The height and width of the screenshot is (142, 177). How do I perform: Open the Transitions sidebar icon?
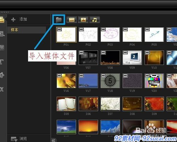(2, 34)
